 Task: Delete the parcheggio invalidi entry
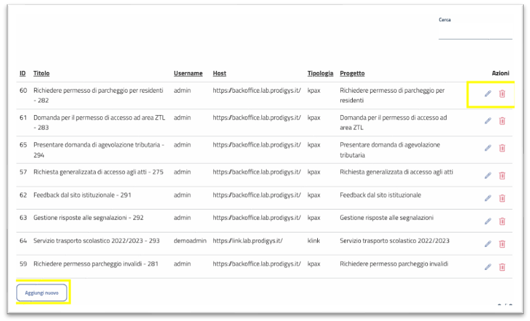coord(502,267)
